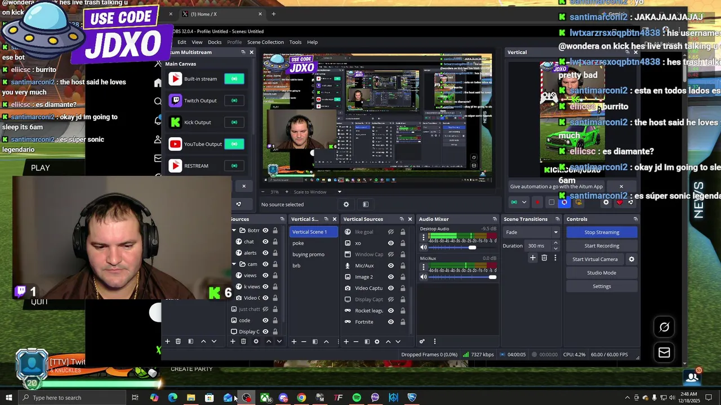This screenshot has height=405, width=721.
Task: Mute the Mic/Aux speaker icon
Action: tap(424, 277)
